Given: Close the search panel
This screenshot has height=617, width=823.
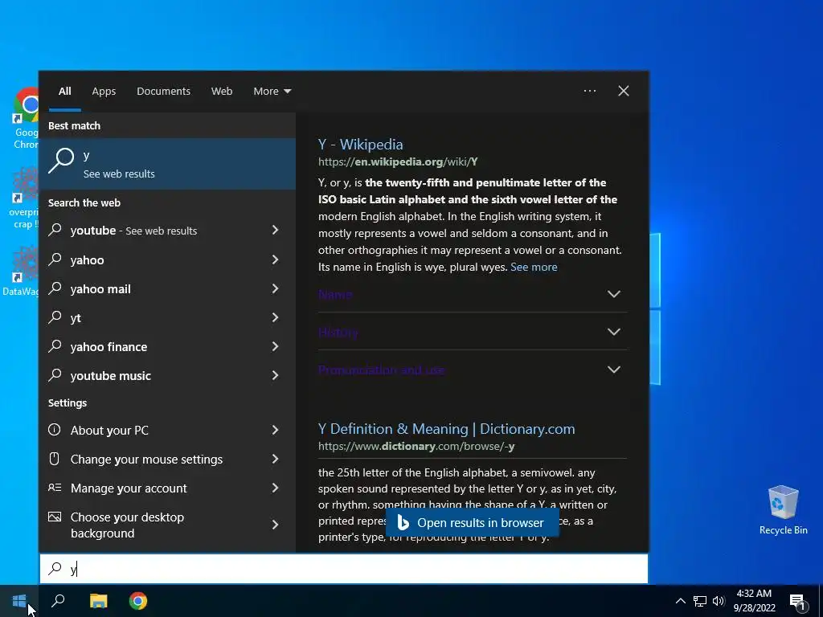Looking at the screenshot, I should pos(624,91).
